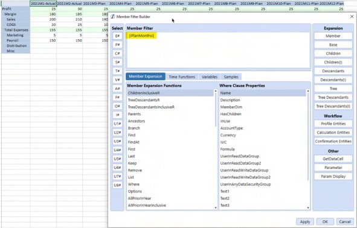Click the Children expansion button
This screenshot has width=357, height=228.
pos(333,54)
